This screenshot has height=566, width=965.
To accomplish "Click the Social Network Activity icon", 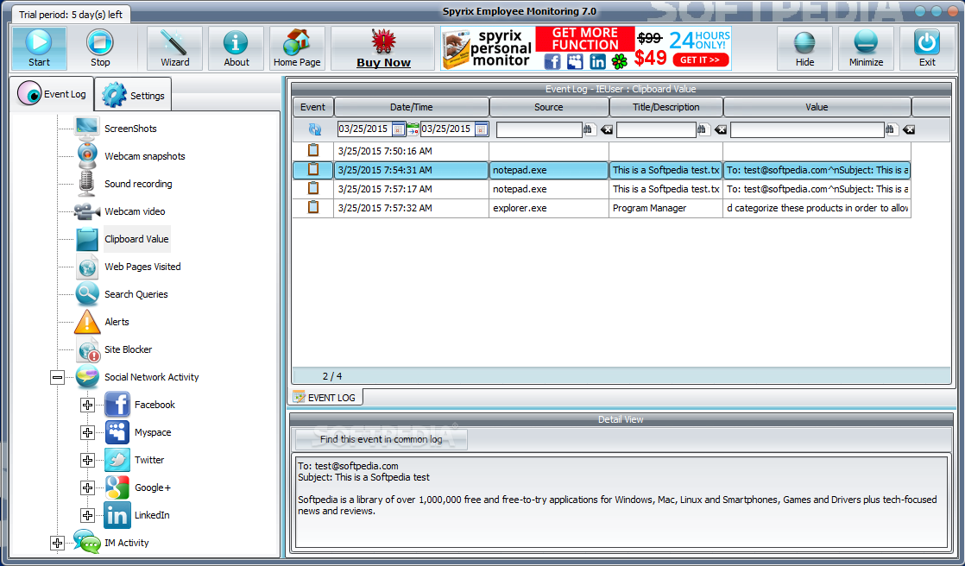I will pos(87,376).
